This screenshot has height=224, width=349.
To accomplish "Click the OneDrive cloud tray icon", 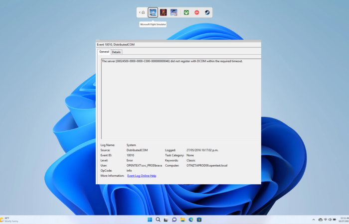I will coord(321,220).
